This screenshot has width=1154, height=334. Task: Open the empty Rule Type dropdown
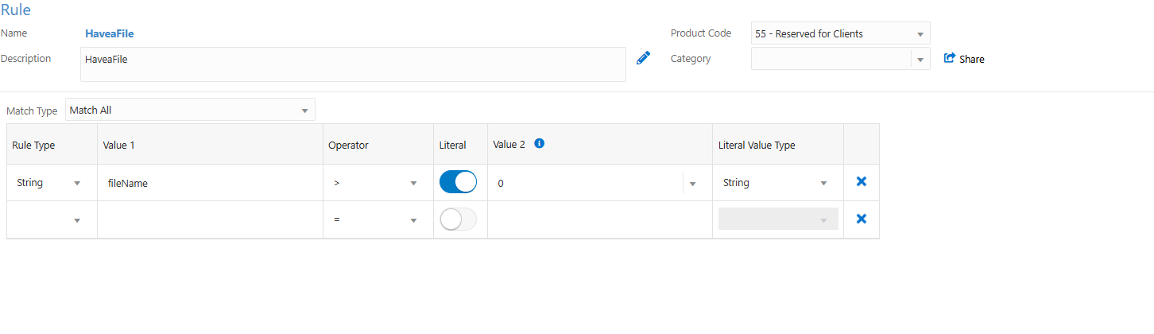[x=50, y=219]
